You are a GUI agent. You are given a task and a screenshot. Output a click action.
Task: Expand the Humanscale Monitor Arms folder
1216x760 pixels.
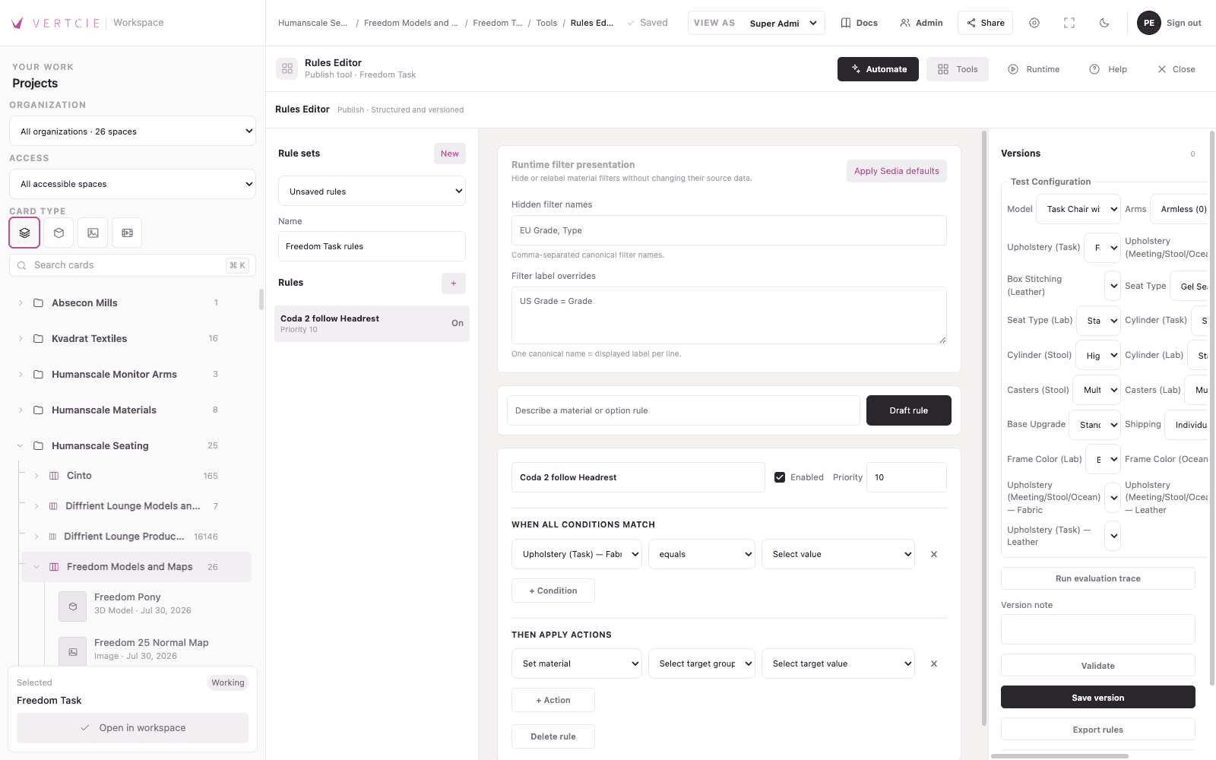point(21,374)
